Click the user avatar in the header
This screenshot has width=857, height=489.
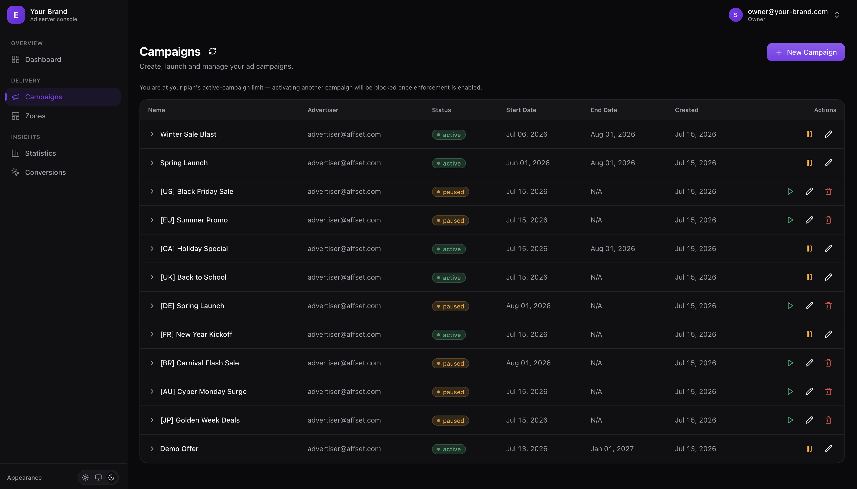pyautogui.click(x=735, y=15)
